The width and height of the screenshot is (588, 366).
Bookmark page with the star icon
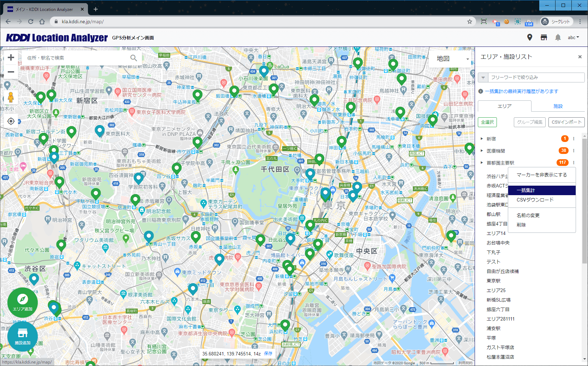[470, 21]
